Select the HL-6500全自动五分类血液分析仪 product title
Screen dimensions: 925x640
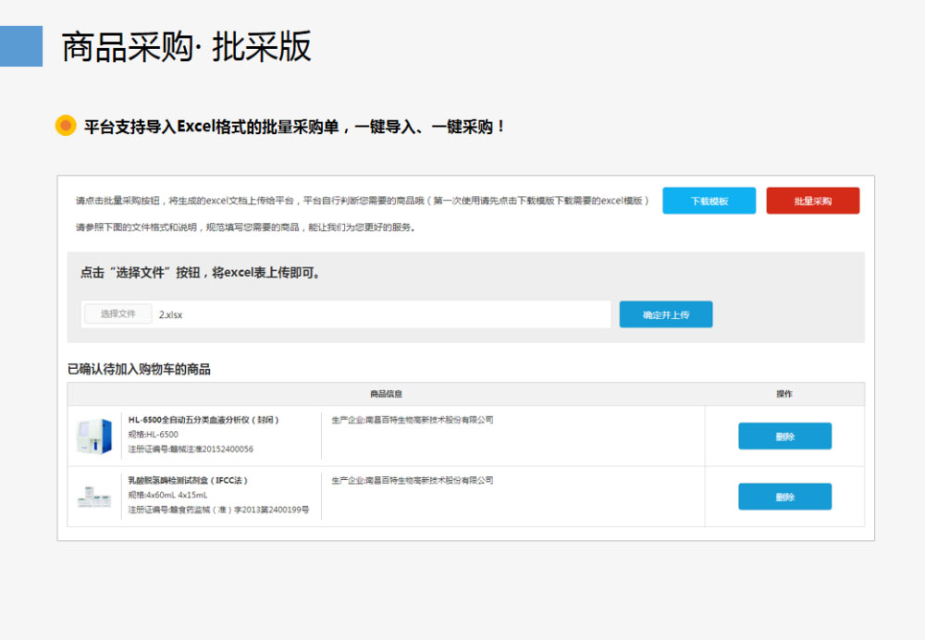203,420
